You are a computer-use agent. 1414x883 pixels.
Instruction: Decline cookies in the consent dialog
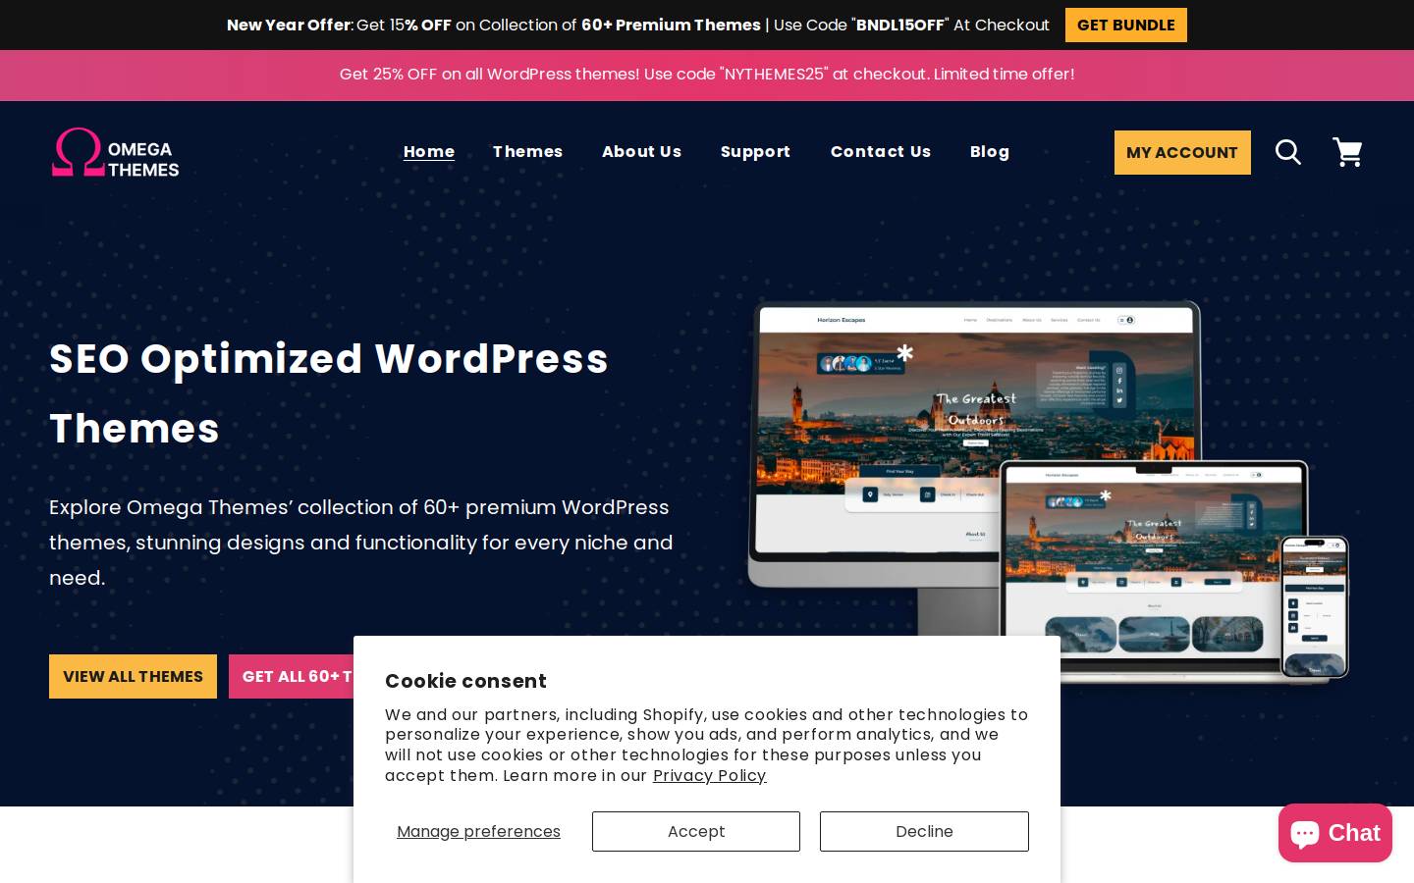coord(924,831)
